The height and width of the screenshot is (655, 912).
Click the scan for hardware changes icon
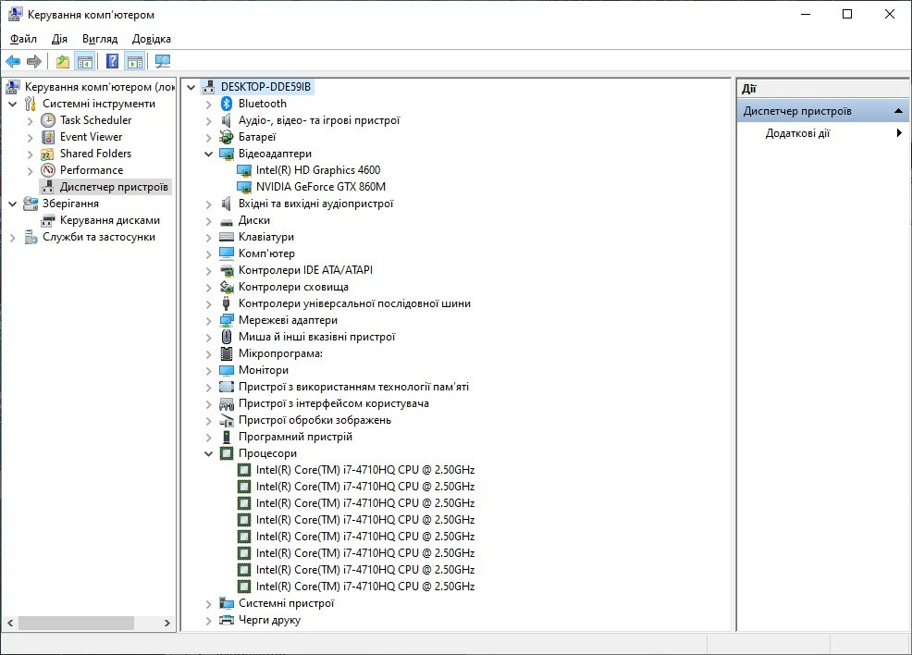163,62
